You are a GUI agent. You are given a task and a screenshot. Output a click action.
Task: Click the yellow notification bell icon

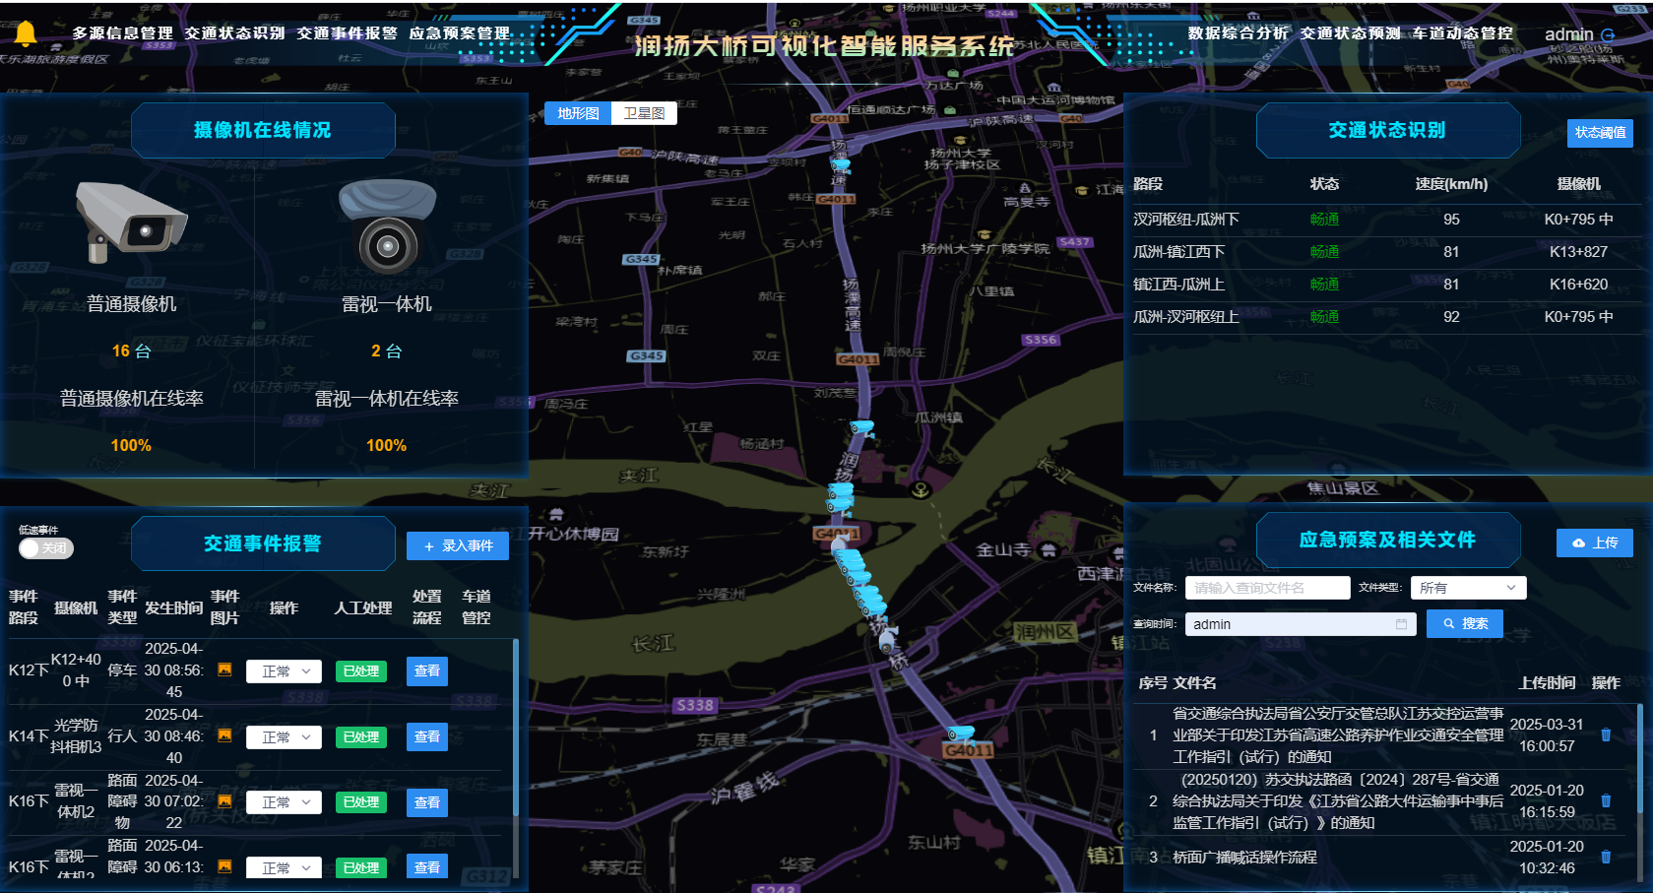click(26, 32)
